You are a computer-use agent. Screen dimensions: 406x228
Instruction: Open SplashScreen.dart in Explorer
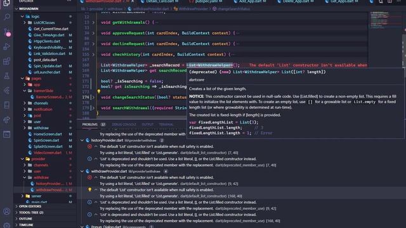[48, 146]
